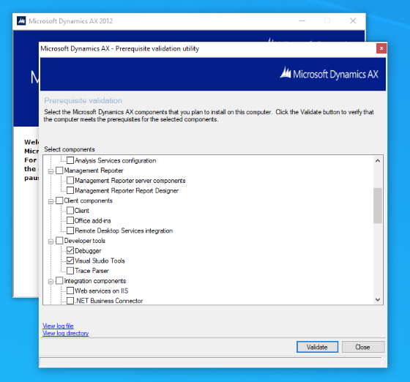This screenshot has height=382, width=410.
Task: Select the Visual Studio Tools label
Action: tap(100, 261)
